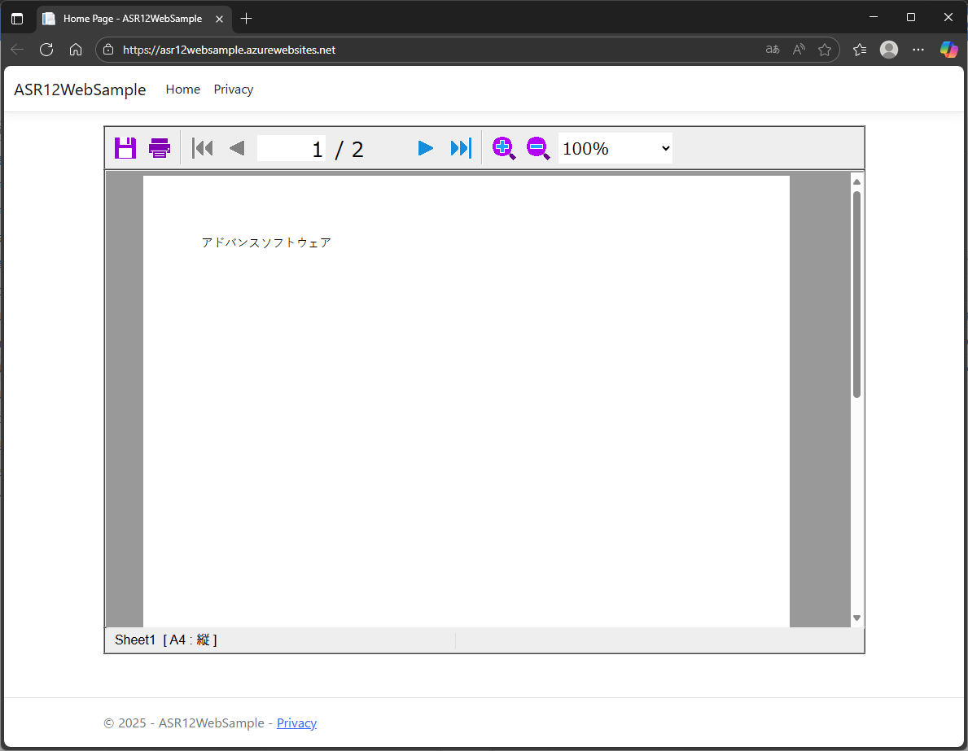The image size is (968, 751).
Task: Open the tab actions menu icon
Action: click(17, 19)
